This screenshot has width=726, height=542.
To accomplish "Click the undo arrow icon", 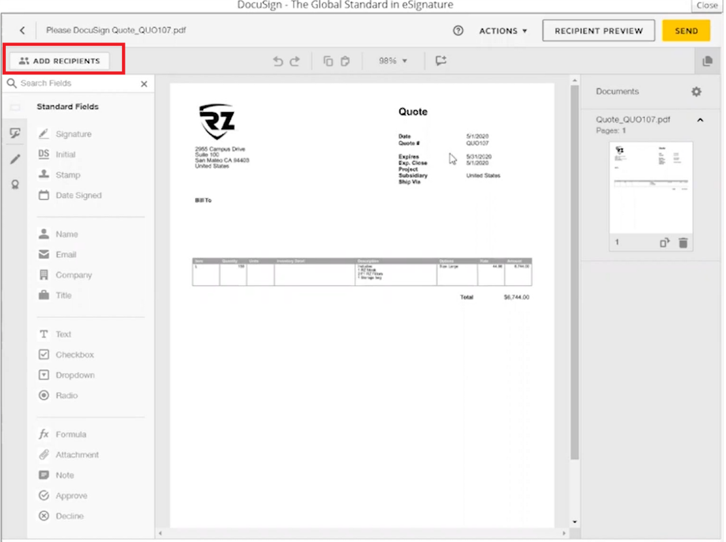I will [278, 61].
